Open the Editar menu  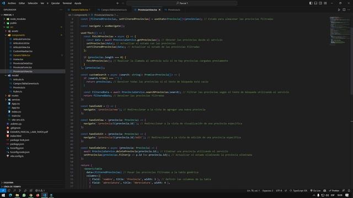22,3
